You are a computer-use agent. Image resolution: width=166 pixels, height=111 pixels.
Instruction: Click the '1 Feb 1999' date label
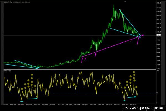(37, 105)
